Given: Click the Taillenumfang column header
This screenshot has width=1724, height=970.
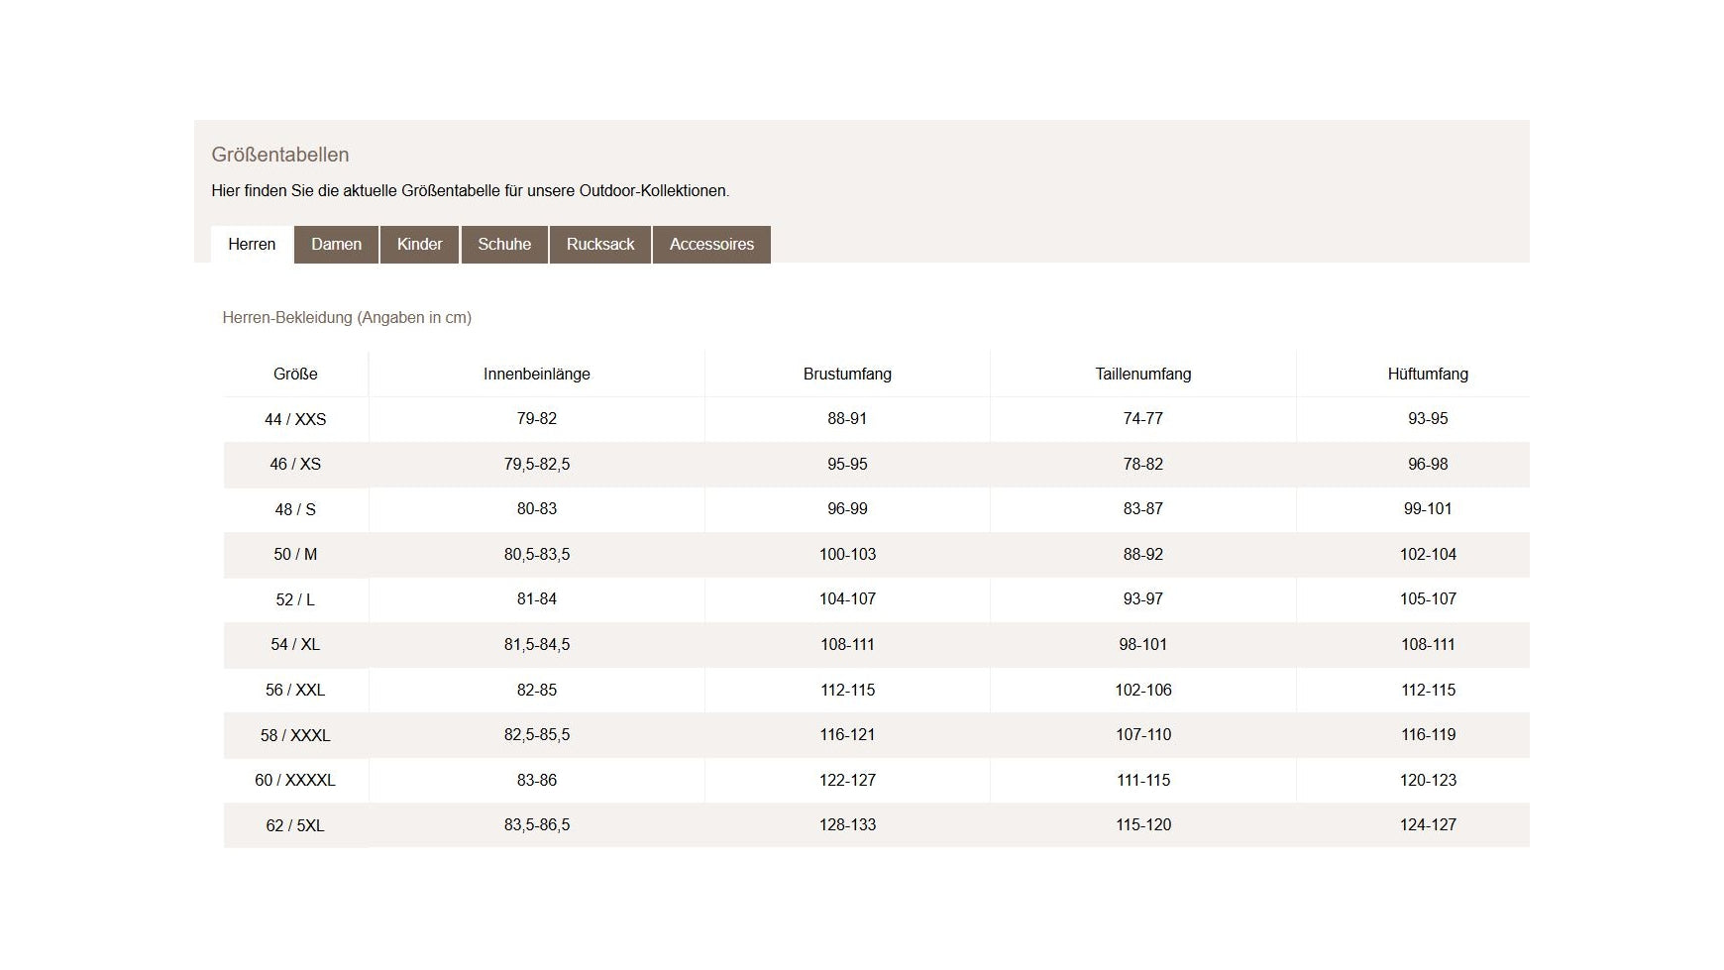Looking at the screenshot, I should click(x=1142, y=375).
